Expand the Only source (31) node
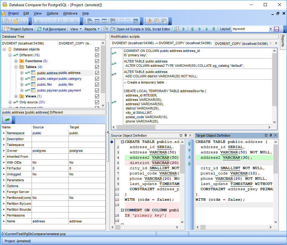The height and width of the screenshot is (245, 287). coord(10,102)
